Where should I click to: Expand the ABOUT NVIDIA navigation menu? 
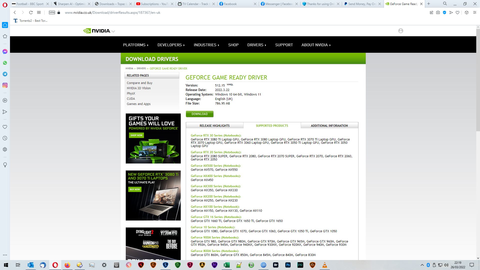[316, 45]
